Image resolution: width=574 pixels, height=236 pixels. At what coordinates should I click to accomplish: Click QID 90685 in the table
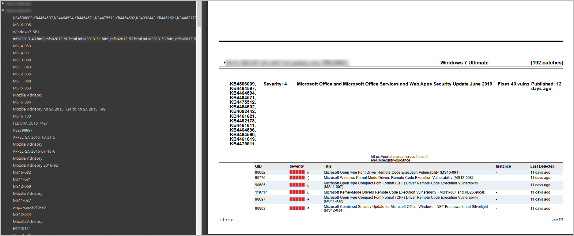(x=260, y=185)
